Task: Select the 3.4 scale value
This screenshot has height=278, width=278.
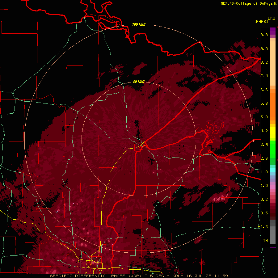Action: (264, 145)
